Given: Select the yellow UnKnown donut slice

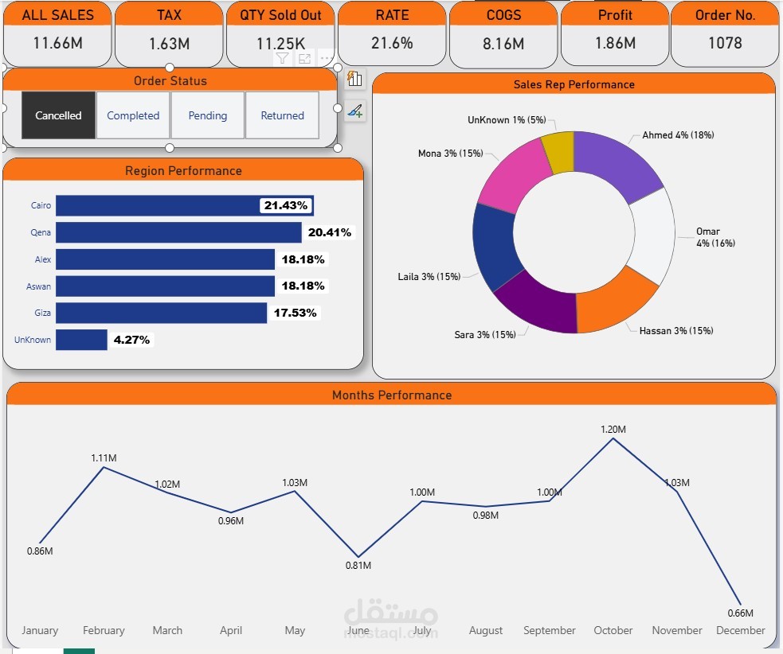Looking at the screenshot, I should click(559, 152).
